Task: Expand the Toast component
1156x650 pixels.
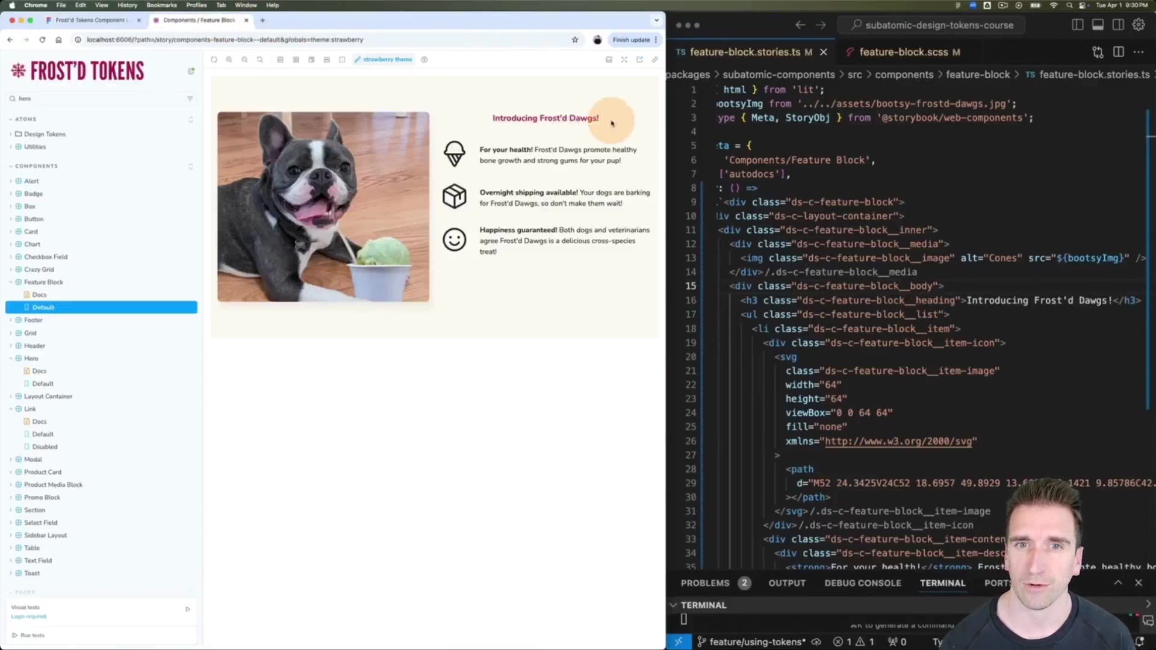Action: click(x=32, y=574)
